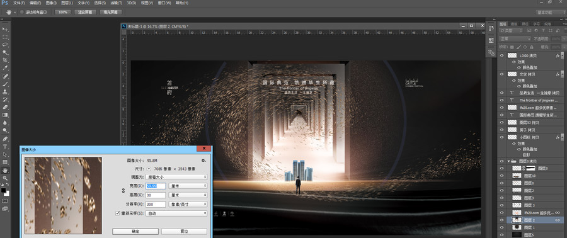Hide the 图层 53 拷贝 layer
This screenshot has height=238, width=567.
[x=501, y=122]
